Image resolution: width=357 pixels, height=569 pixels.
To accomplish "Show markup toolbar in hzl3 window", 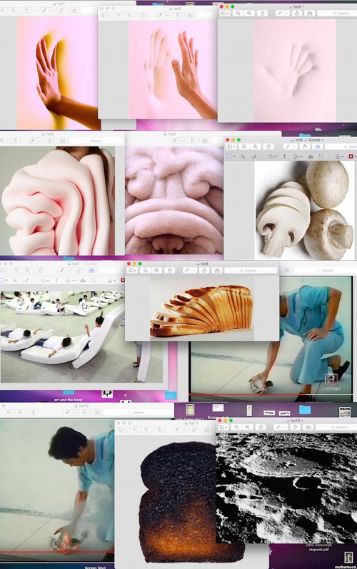I will pos(309,13).
